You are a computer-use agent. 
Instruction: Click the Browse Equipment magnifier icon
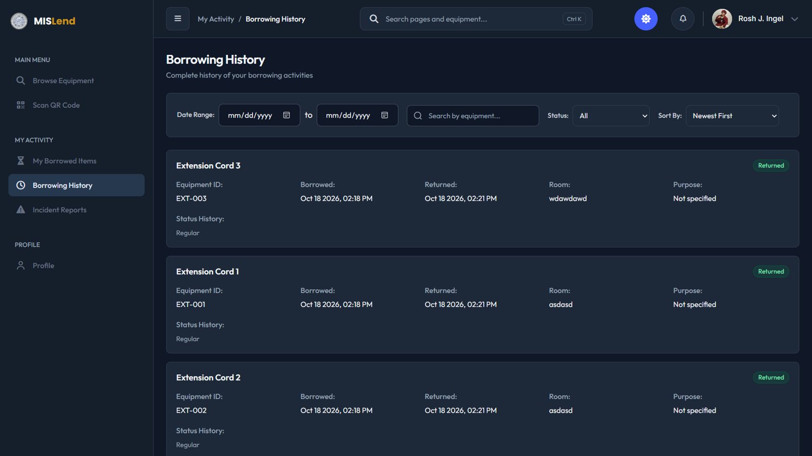21,81
